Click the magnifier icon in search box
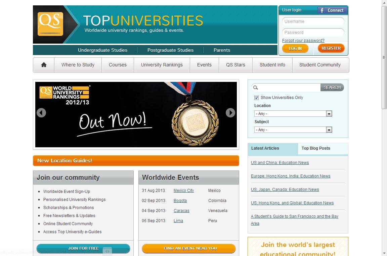 [x=256, y=88]
